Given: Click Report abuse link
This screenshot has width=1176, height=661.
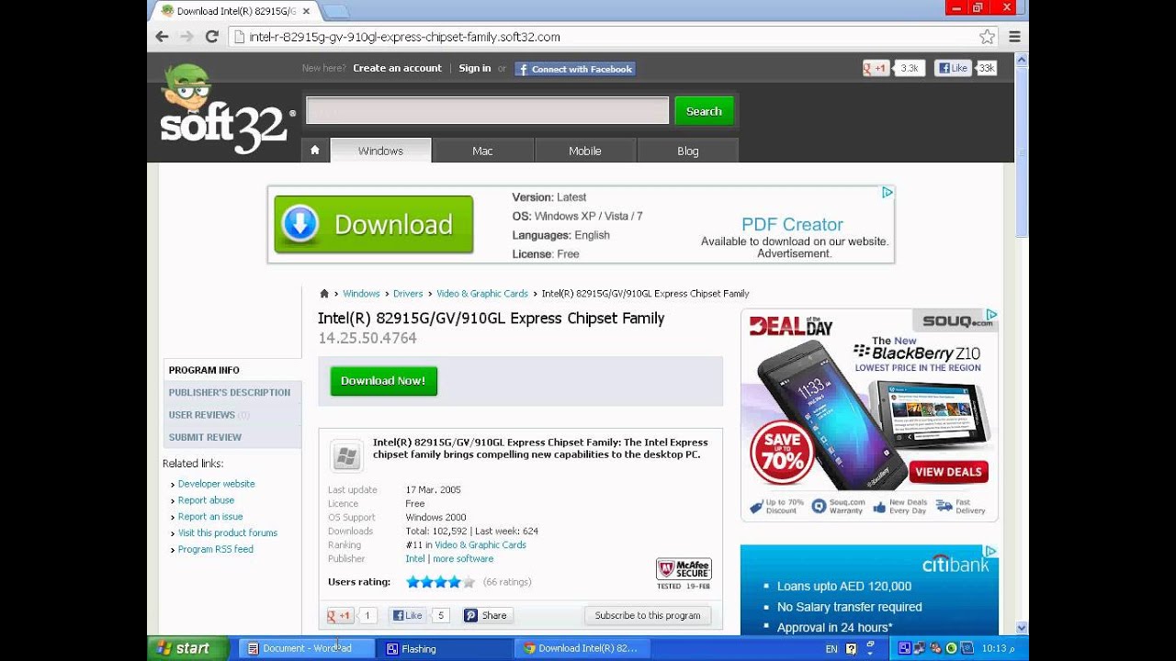Looking at the screenshot, I should 206,500.
